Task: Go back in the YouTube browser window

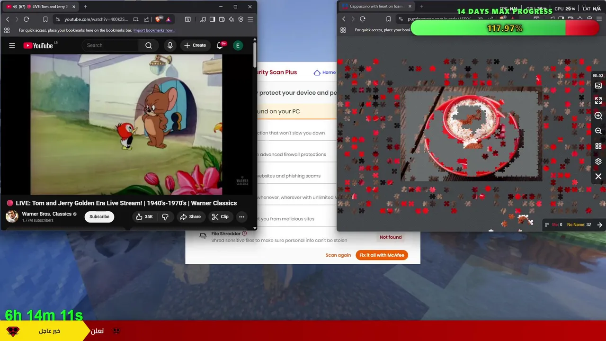Action: tap(8, 19)
